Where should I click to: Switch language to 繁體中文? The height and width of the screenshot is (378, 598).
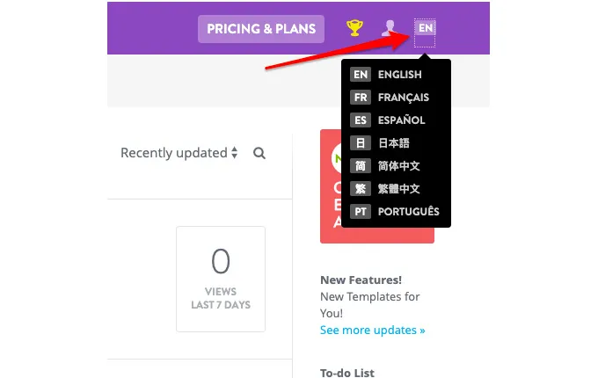398,189
